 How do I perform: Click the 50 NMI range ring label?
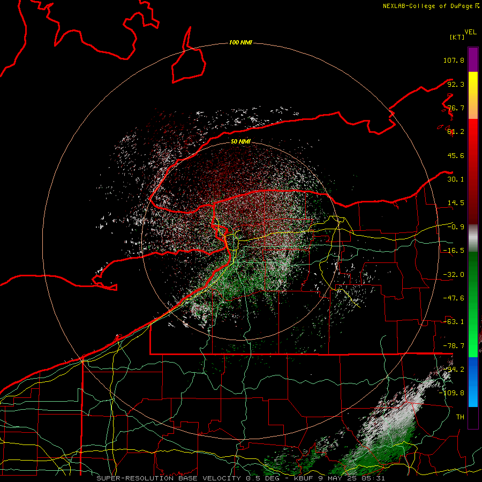(240, 141)
